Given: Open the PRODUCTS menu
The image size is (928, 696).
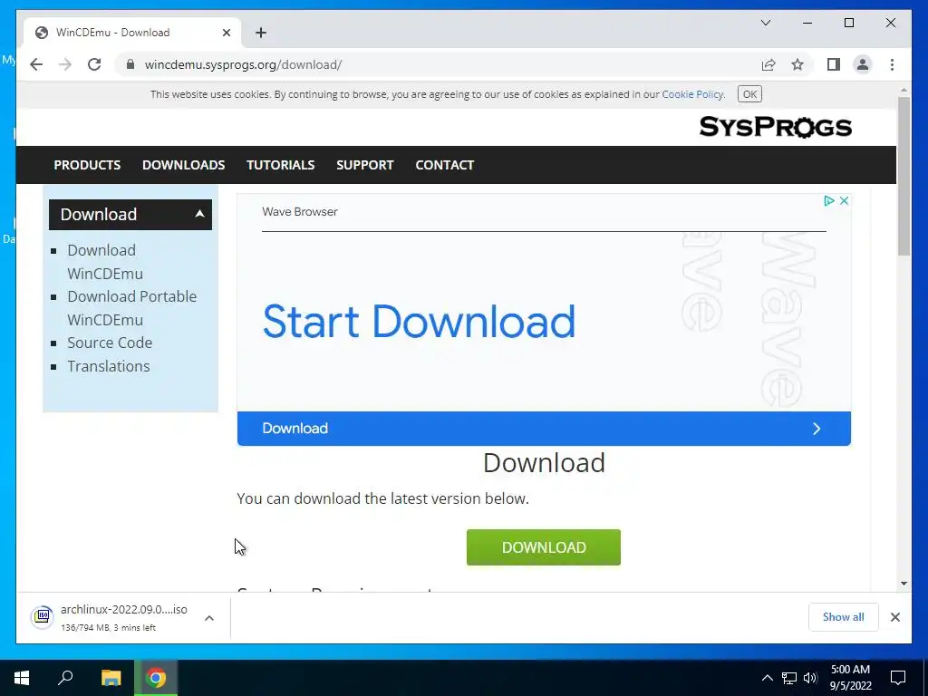Looking at the screenshot, I should (87, 165).
